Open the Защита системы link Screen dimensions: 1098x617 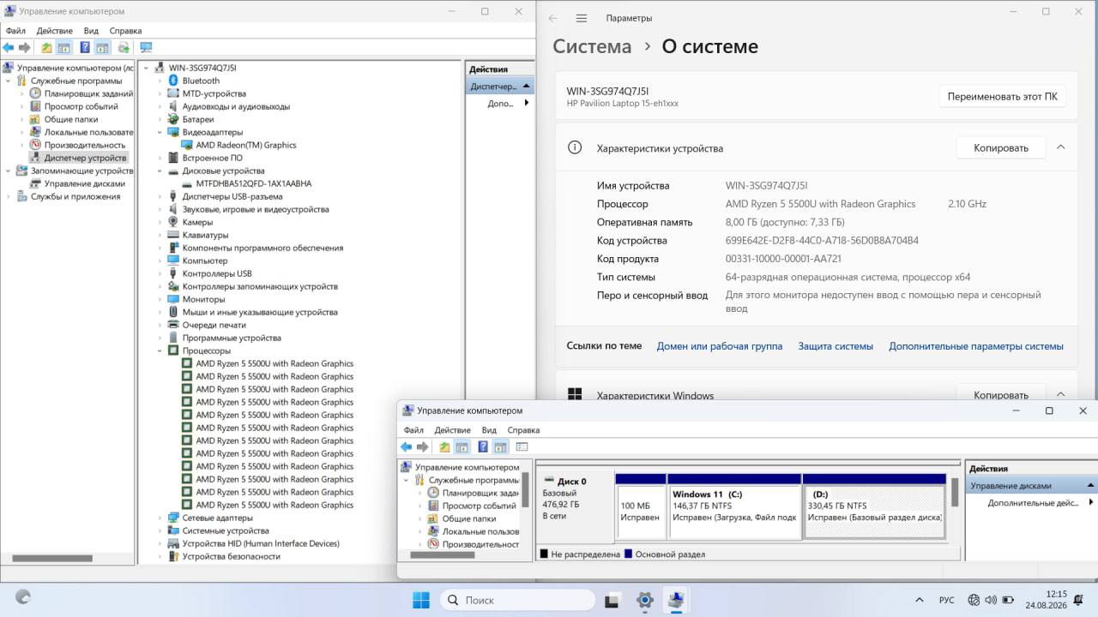[836, 346]
